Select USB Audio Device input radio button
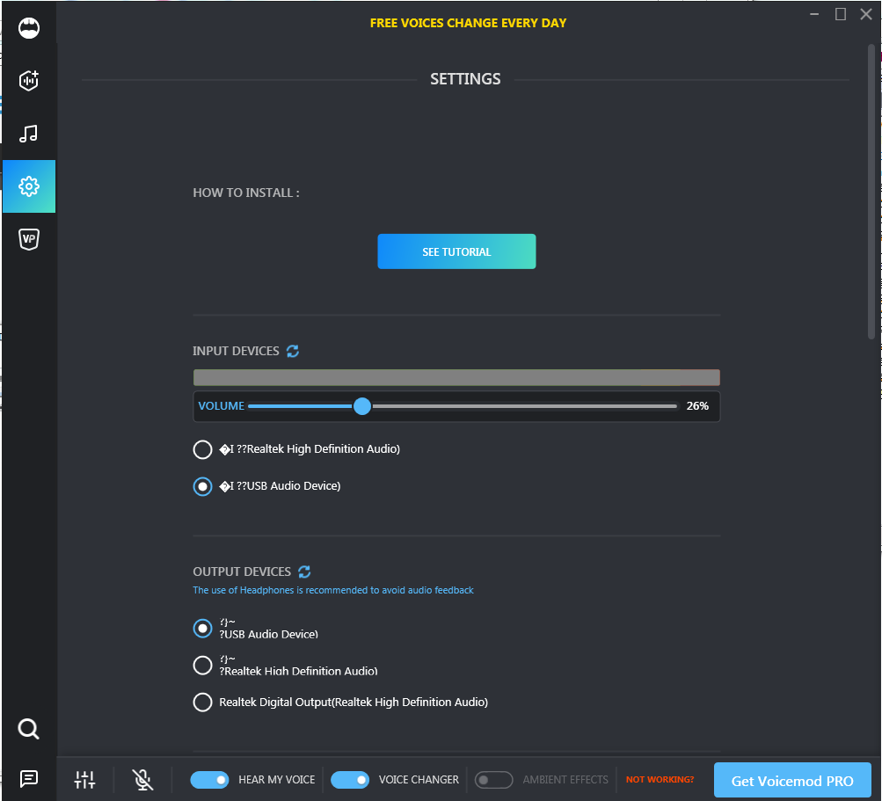The height and width of the screenshot is (801, 882). click(202, 486)
